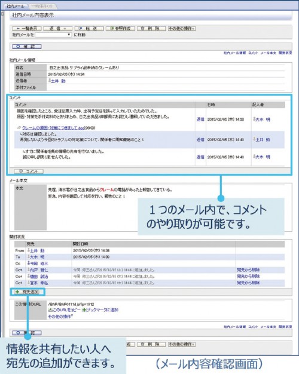Click the 転送 forward button
Viewport: 299px width, 374px height.
click(x=89, y=29)
